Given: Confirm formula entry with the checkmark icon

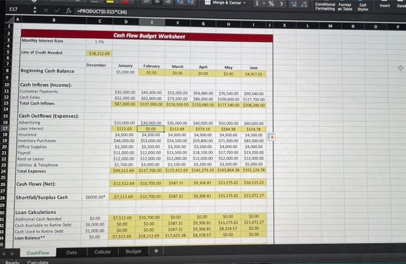Looking at the screenshot, I should pos(57,10).
